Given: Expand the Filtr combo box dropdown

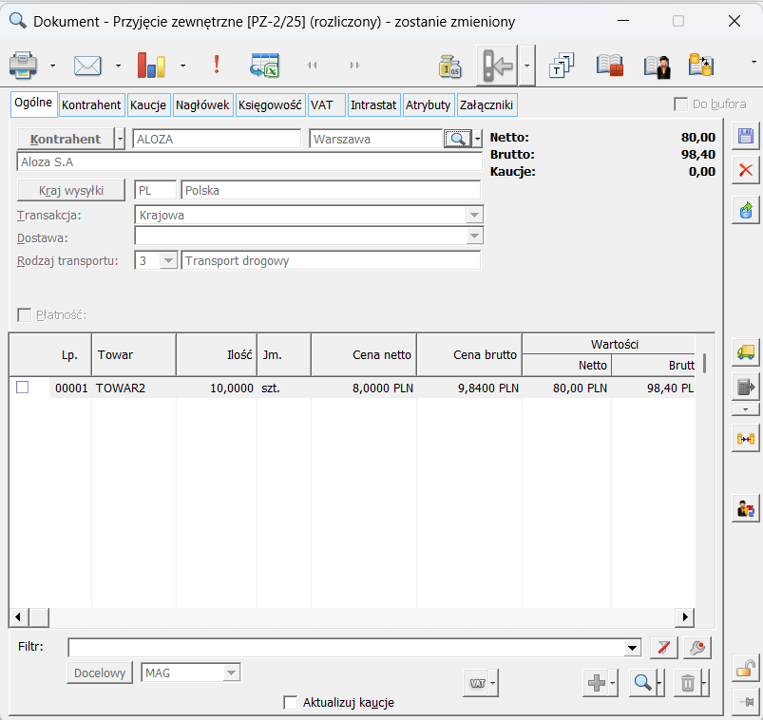Looking at the screenshot, I should pyautogui.click(x=634, y=648).
